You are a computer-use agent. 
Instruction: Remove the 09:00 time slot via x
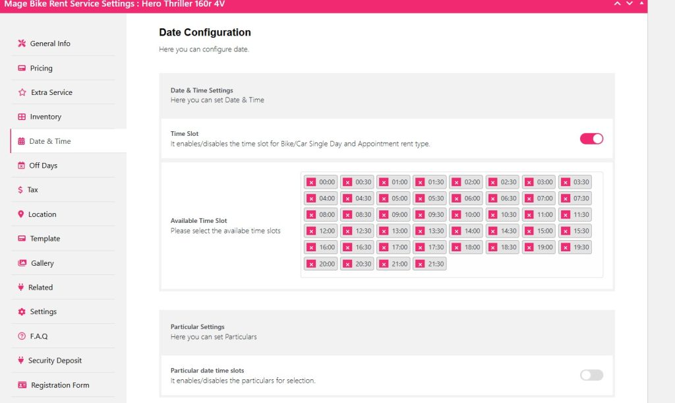384,215
